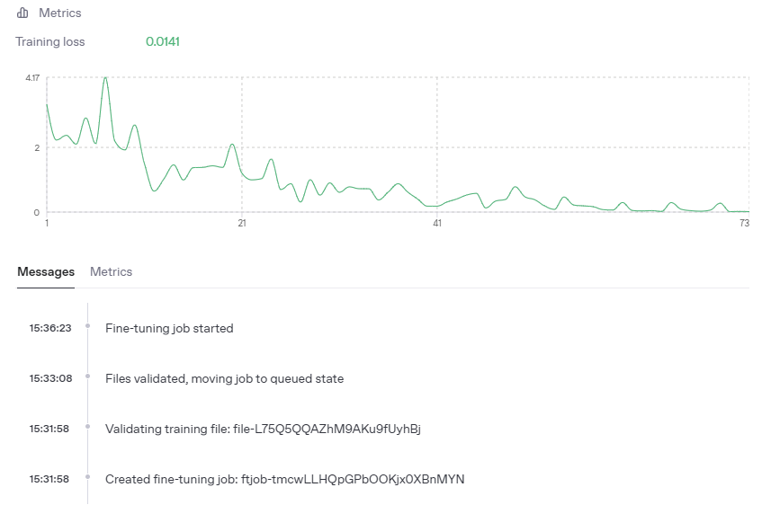762x505 pixels.
Task: Click the timeline dot beside Validating training file
Action: [x=87, y=427]
